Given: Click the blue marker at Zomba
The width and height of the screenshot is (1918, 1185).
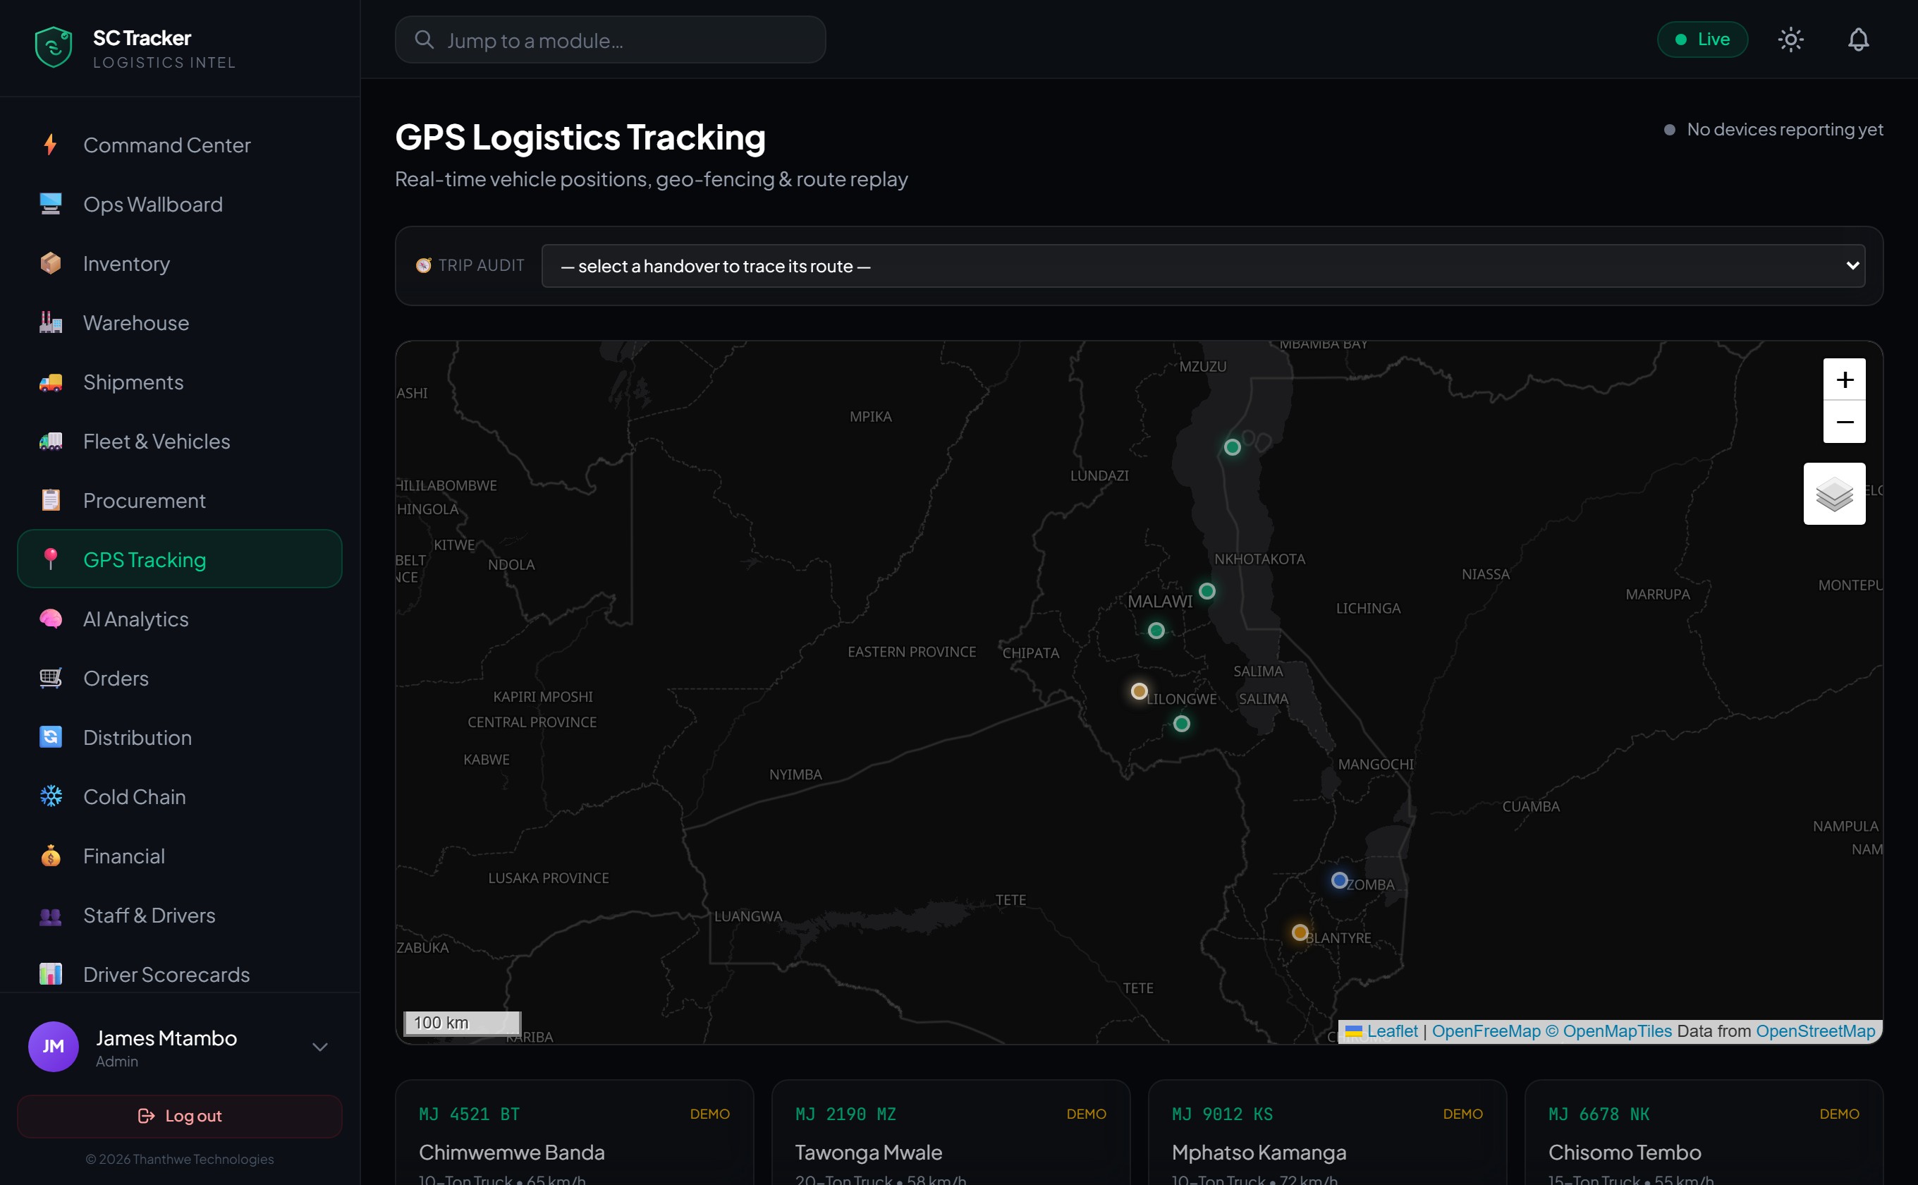Looking at the screenshot, I should click(x=1340, y=880).
